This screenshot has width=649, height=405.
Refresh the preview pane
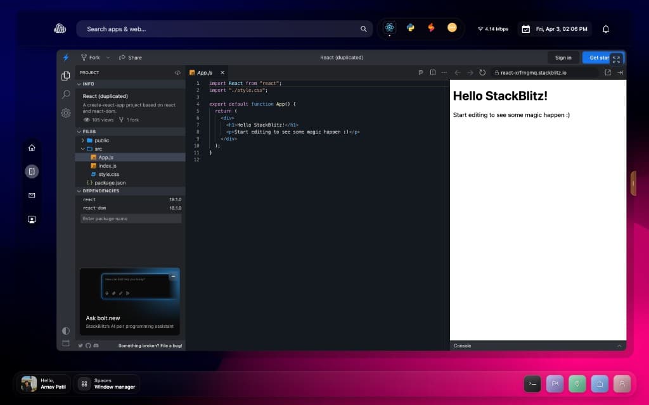click(482, 72)
